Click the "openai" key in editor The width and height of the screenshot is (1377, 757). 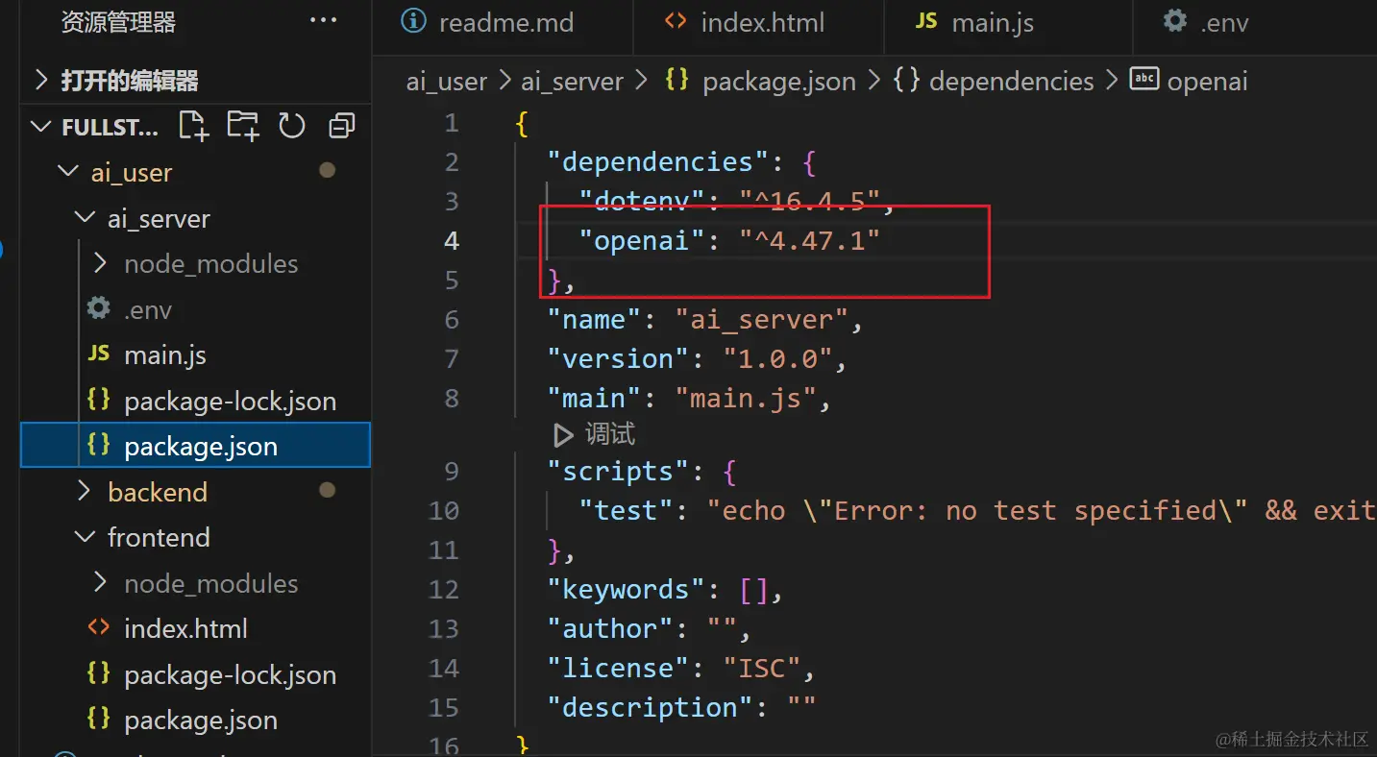click(x=642, y=240)
